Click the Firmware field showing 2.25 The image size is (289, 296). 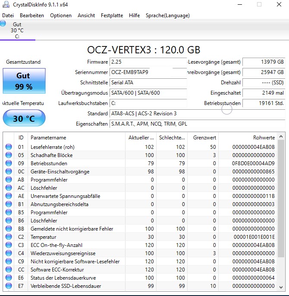pyautogui.click(x=148, y=62)
